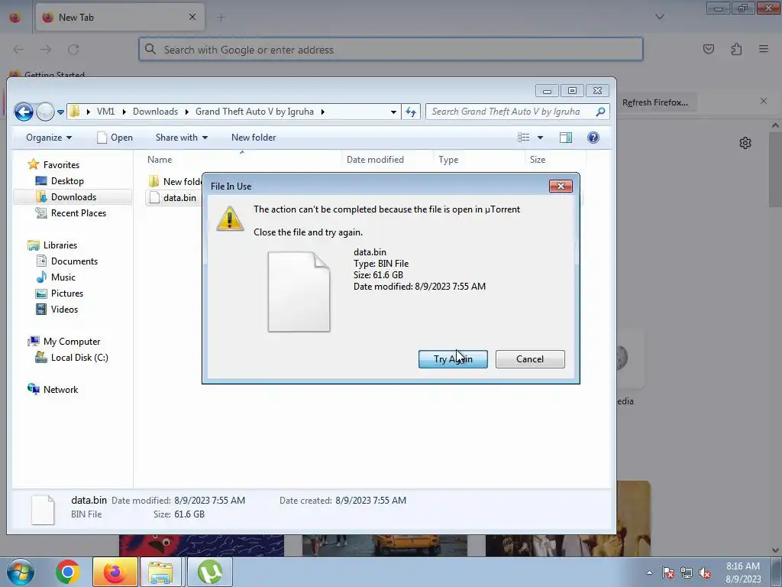
Task: Open the Share with menu
Action: click(x=182, y=138)
